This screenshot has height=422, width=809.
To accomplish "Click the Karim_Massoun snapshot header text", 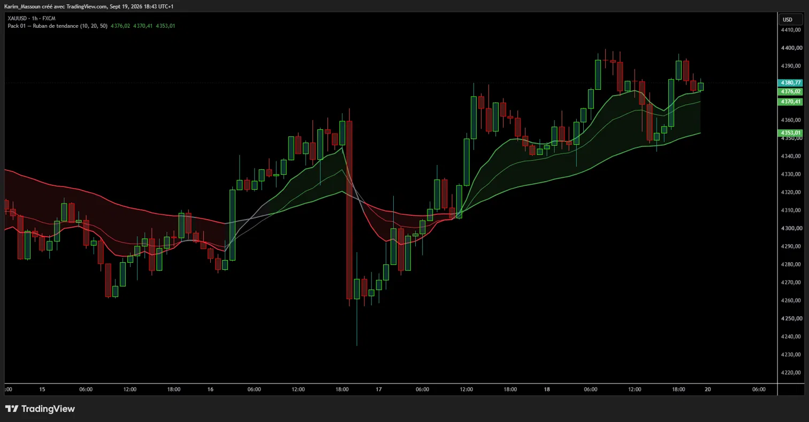I will coord(89,6).
